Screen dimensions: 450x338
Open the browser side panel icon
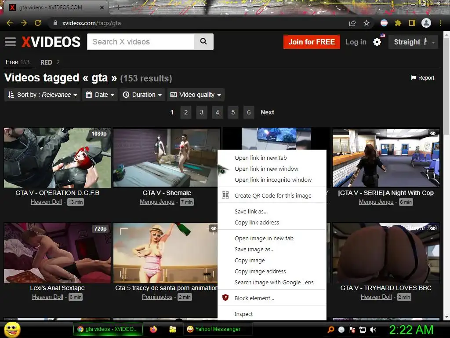(x=412, y=23)
